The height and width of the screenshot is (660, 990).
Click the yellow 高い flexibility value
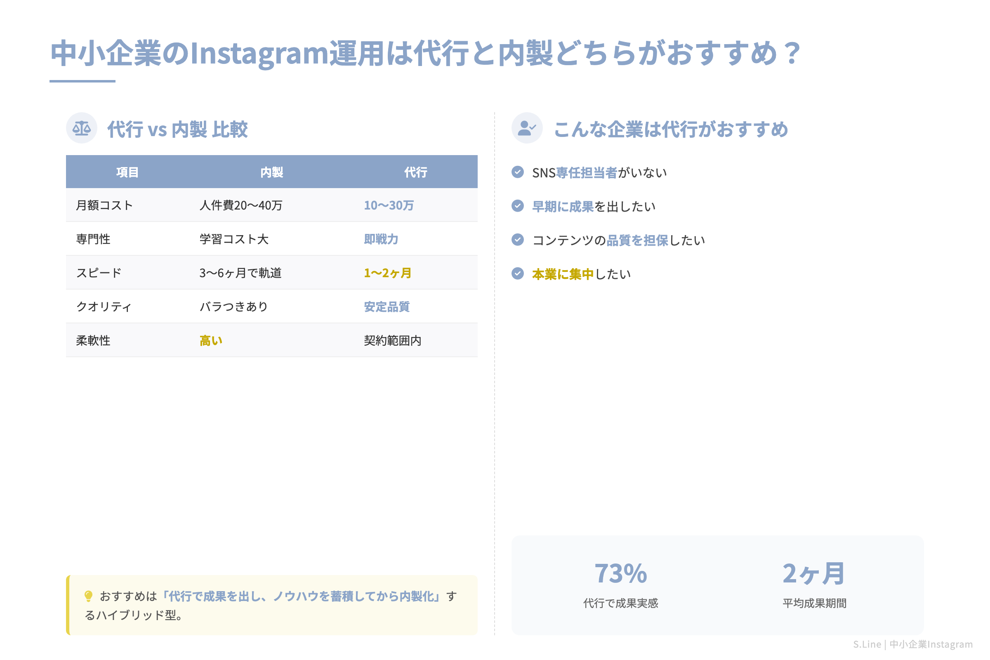coord(210,341)
